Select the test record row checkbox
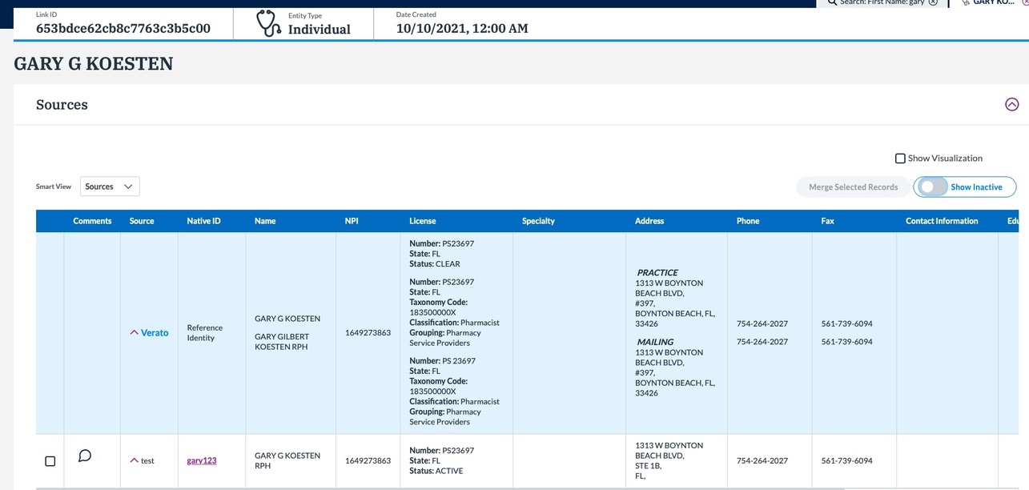Viewport: 1029px width, 490px height. 50,461
